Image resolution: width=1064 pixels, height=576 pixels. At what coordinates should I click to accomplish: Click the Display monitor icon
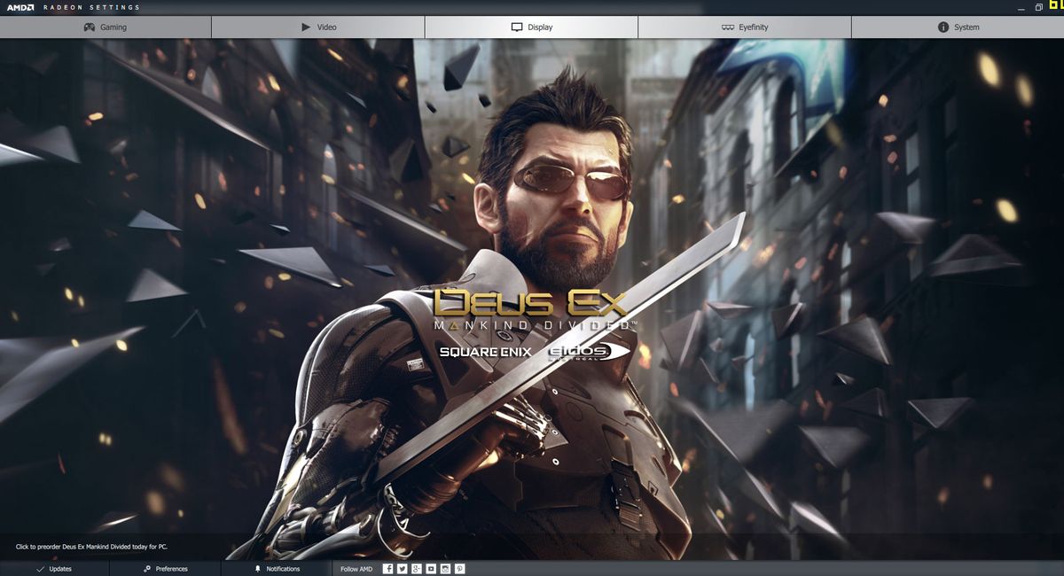(x=515, y=27)
